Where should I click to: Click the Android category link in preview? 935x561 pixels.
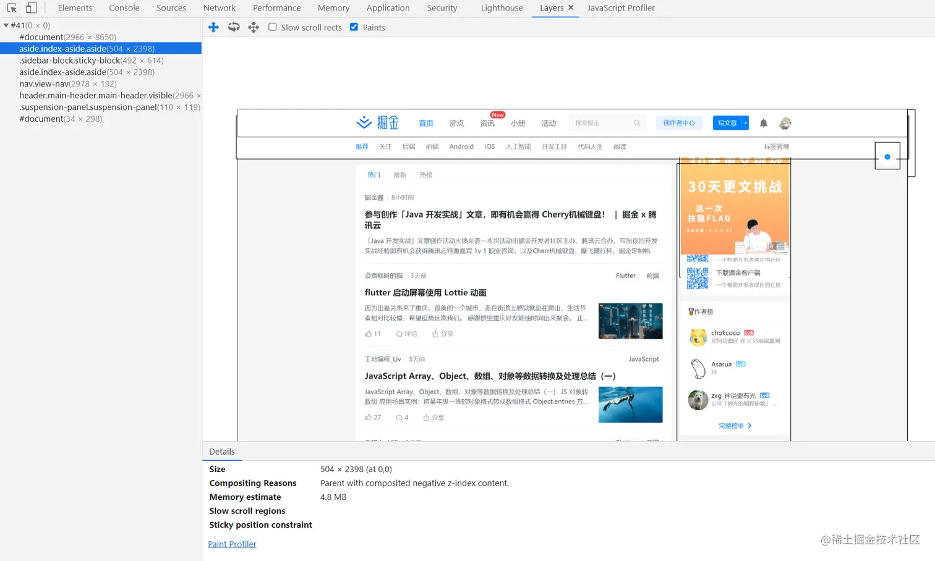coord(461,146)
